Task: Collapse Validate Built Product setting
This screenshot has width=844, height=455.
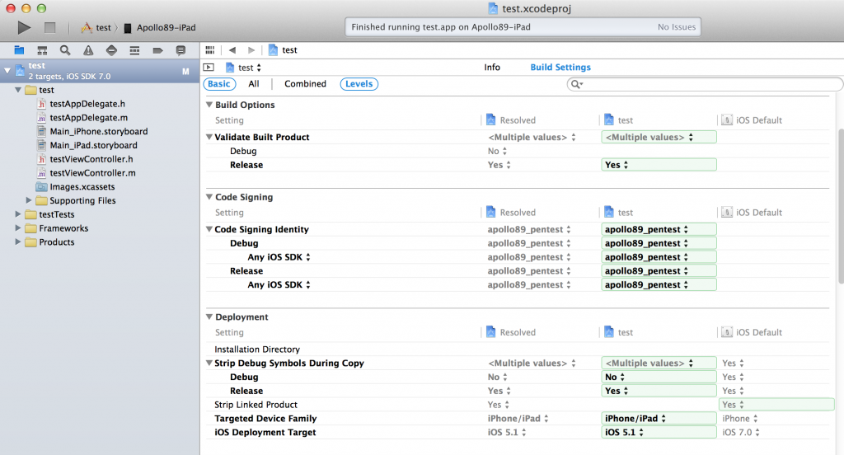Action: pos(209,137)
